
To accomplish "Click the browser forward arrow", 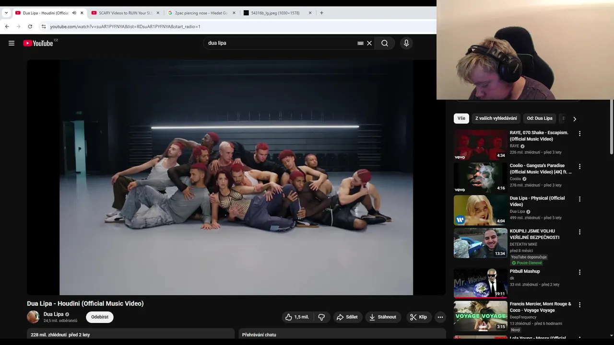I will click(x=18, y=26).
